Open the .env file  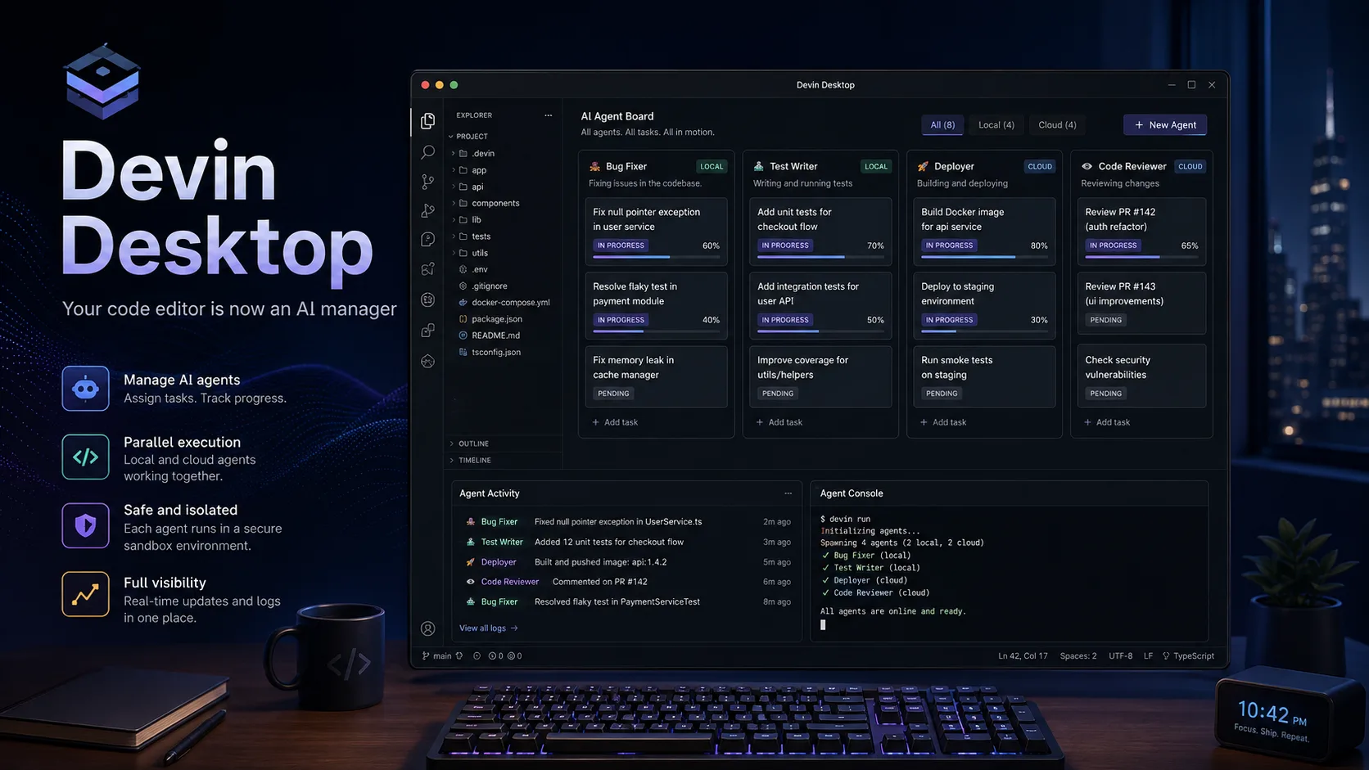(480, 269)
